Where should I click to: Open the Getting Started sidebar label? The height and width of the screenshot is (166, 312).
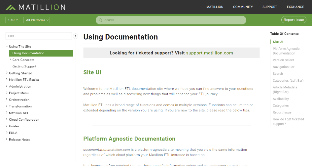pyautogui.click(x=20, y=73)
